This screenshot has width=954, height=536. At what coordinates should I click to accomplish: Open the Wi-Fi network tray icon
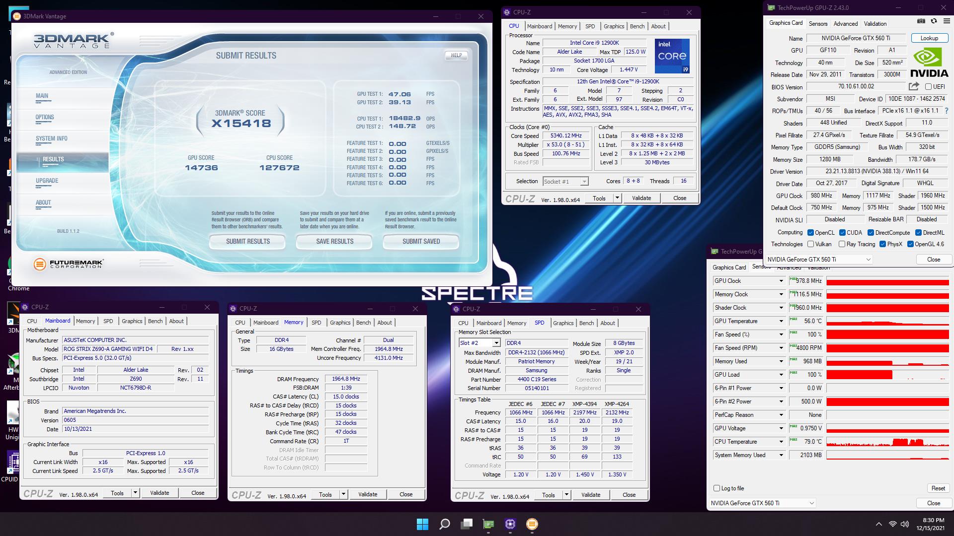(x=893, y=524)
